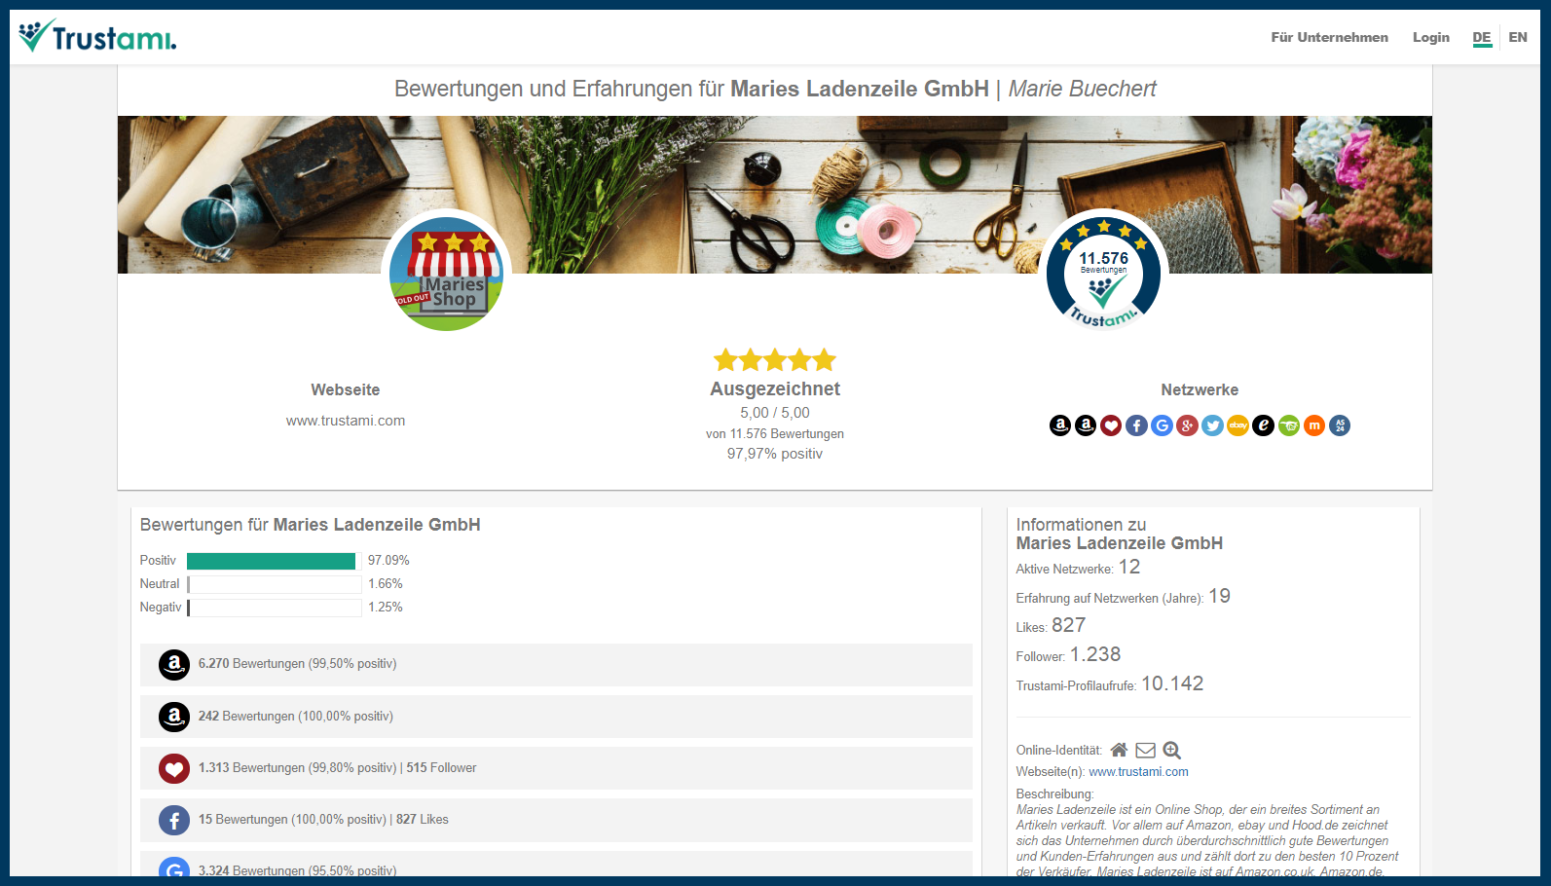The width and height of the screenshot is (1551, 886).
Task: Click the 'Ausgezeichnet' rating label
Action: [x=775, y=388]
